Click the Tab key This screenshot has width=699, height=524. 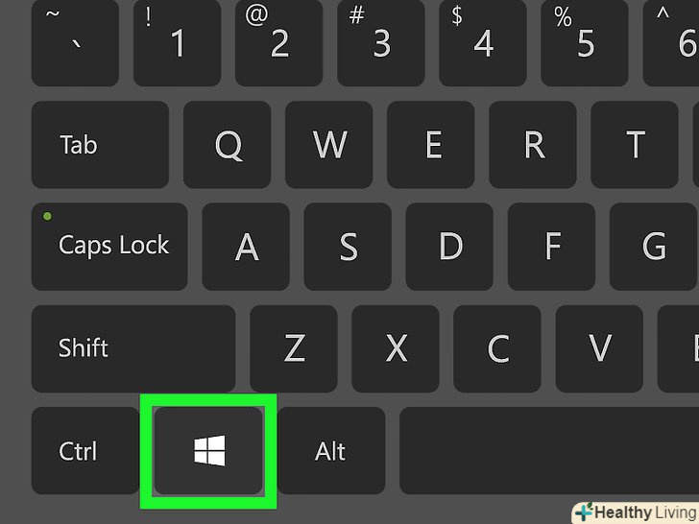coord(100,144)
